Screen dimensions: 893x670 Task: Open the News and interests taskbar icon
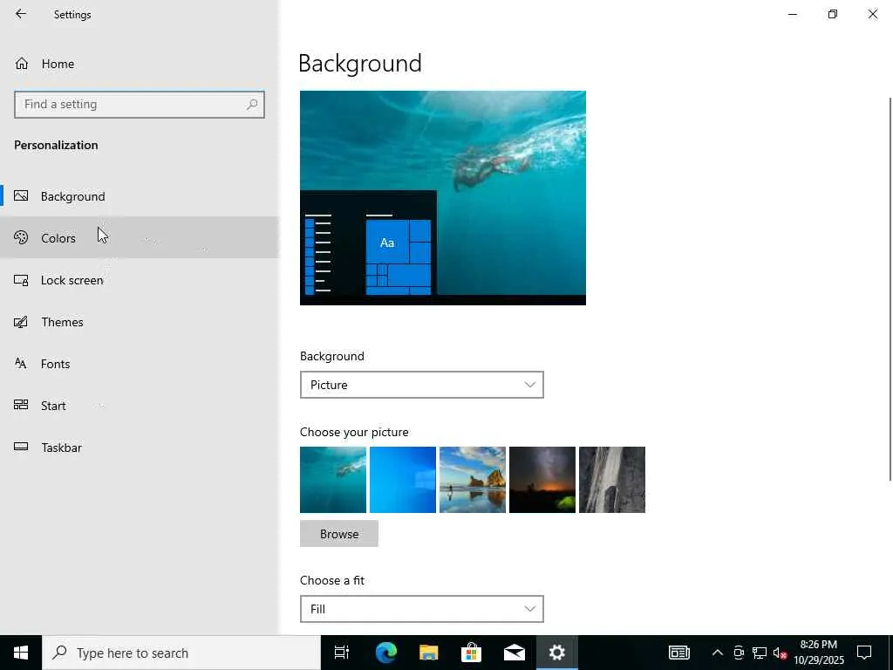click(678, 653)
